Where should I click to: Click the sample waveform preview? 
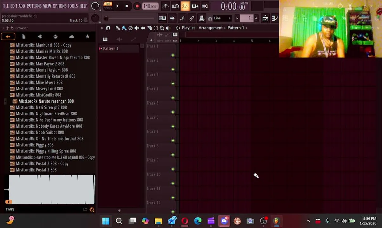pyautogui.click(x=52, y=189)
